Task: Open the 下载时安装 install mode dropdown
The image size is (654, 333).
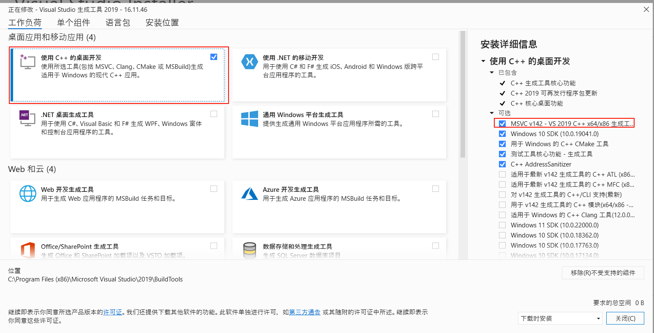Action: [x=560, y=318]
